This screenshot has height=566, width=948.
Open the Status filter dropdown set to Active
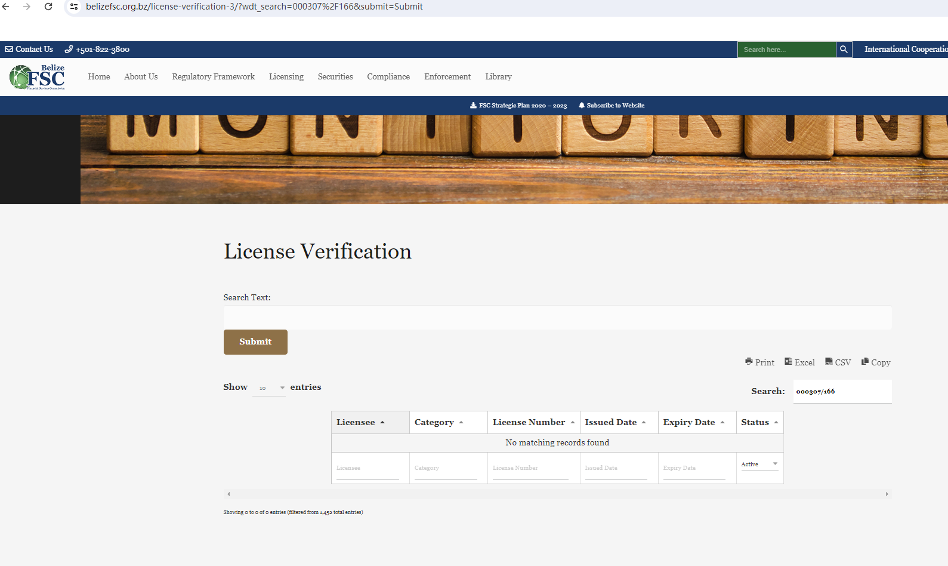[759, 464]
